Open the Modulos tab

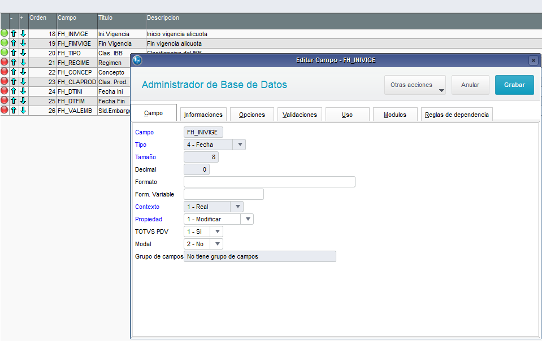point(395,115)
